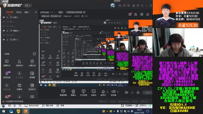Image resolution: width=203 pixels, height=114 pixels.
Task: Open the mail envelope icon in title bar
Action: pos(124,6)
